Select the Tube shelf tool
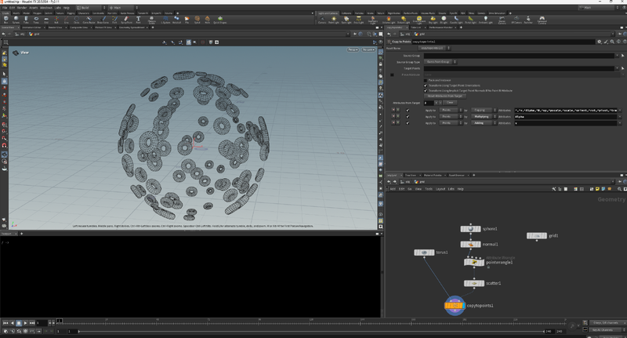The image size is (627, 338). [26, 19]
